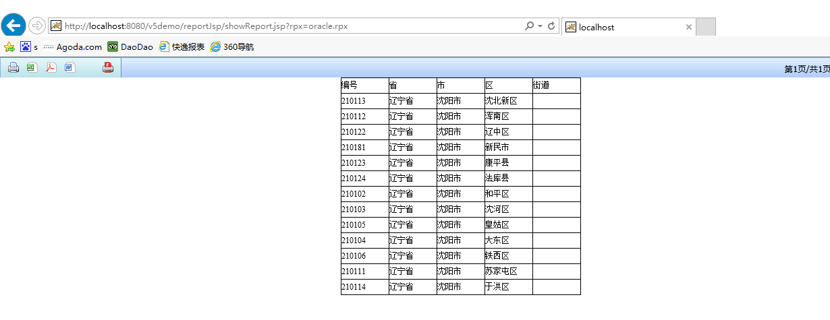Screen dimensions: 830x320
Task: Open the DaoDao bookmark
Action: pyautogui.click(x=130, y=47)
